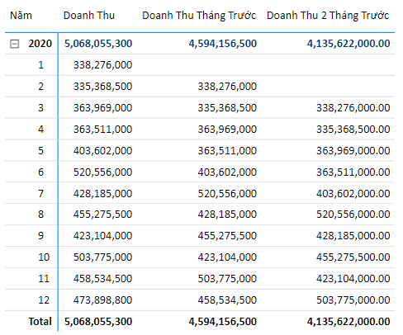Click previous-month value 503,775,000 in row 11
This screenshot has height=335, width=403.
pyautogui.click(x=227, y=278)
